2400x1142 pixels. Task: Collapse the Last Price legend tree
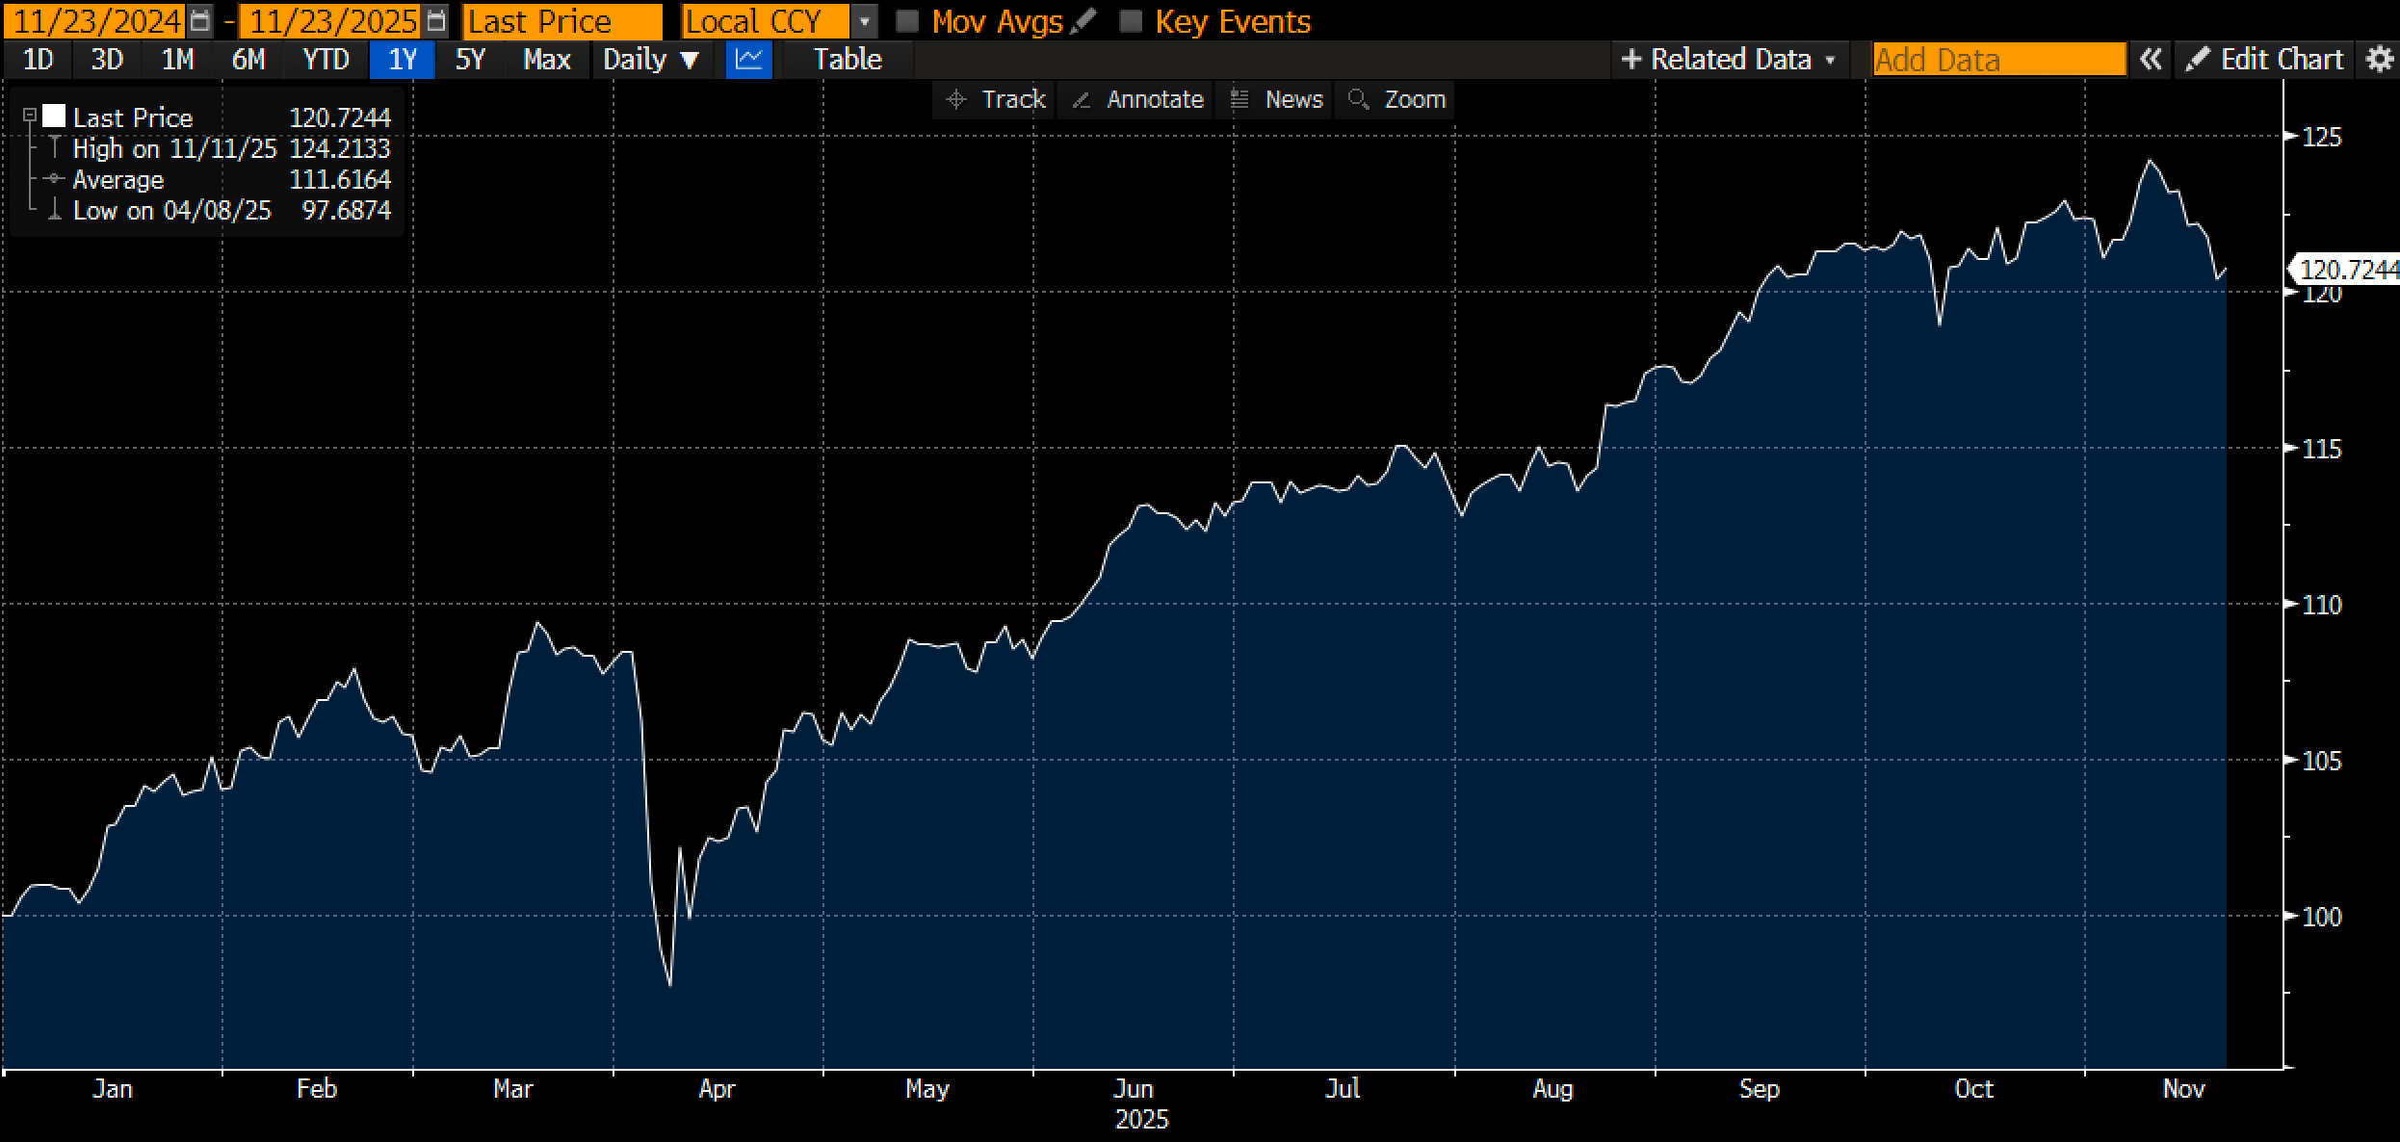(x=30, y=116)
